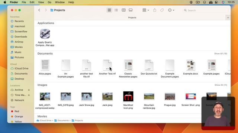Select another test file.rtf
238x133 pixels.
pos(87,65)
